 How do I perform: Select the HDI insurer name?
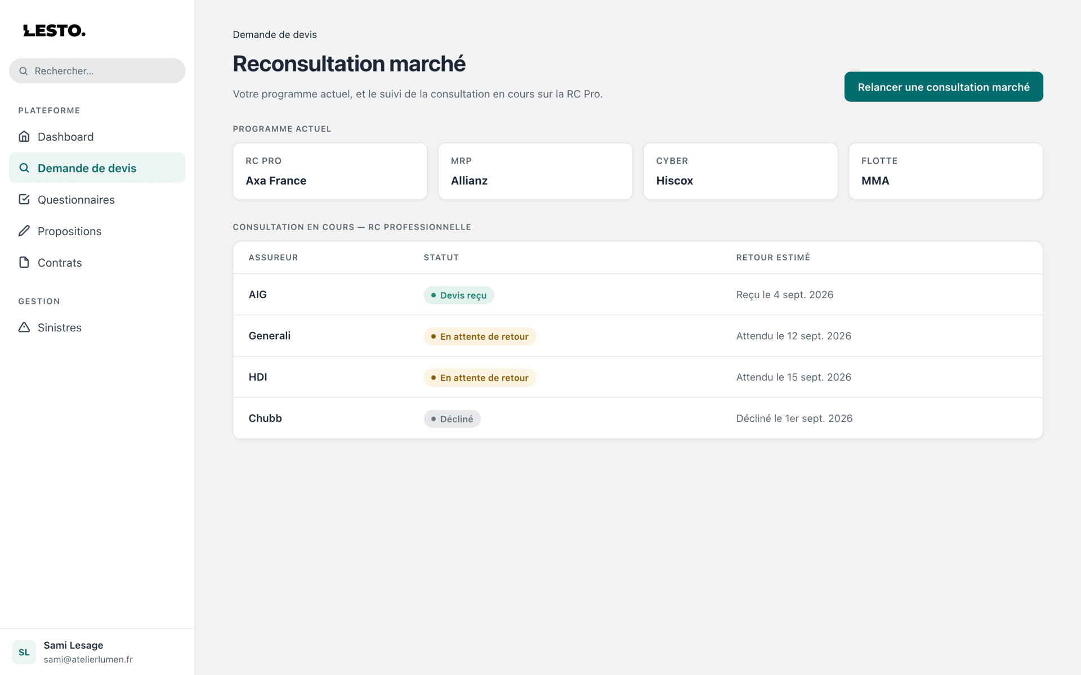[258, 377]
